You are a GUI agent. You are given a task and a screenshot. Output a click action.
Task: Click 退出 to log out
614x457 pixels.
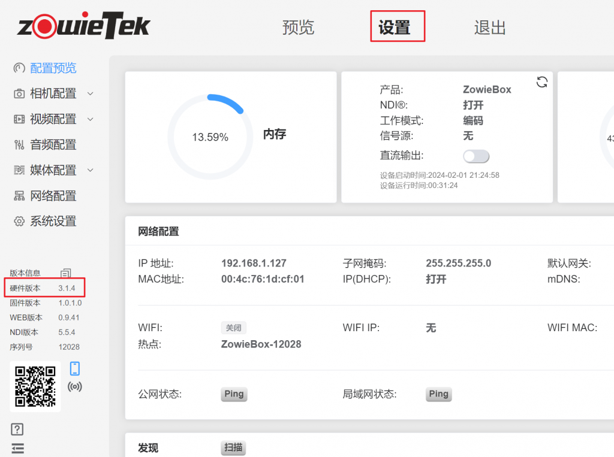click(490, 28)
